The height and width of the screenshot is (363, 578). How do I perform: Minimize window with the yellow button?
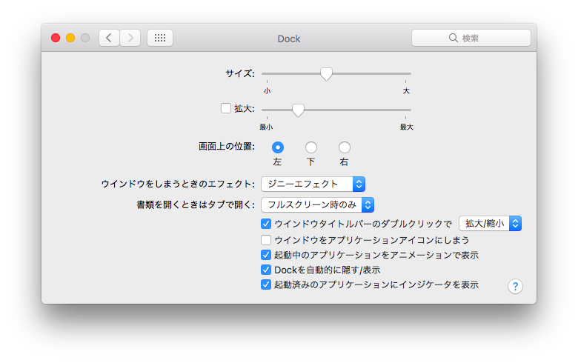(x=70, y=38)
